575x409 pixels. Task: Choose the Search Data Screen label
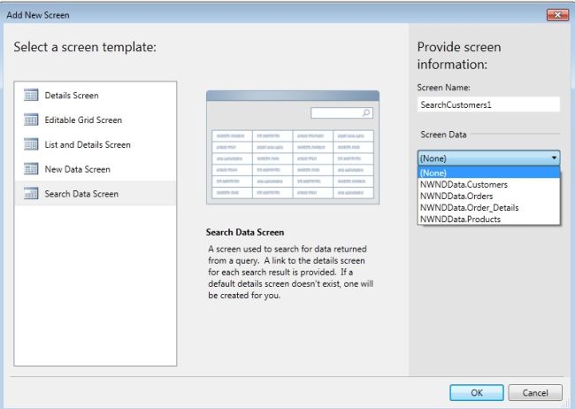click(x=81, y=194)
